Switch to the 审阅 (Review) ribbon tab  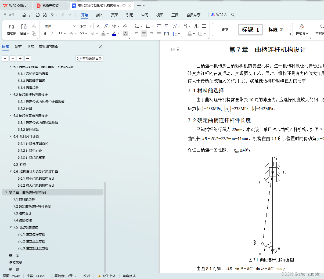coord(145,15)
